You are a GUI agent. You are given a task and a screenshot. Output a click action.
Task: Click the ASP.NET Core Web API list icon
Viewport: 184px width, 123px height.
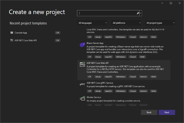tap(82, 64)
